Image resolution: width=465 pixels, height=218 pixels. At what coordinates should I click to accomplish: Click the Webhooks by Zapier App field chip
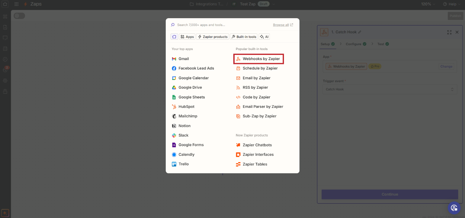[x=346, y=67]
